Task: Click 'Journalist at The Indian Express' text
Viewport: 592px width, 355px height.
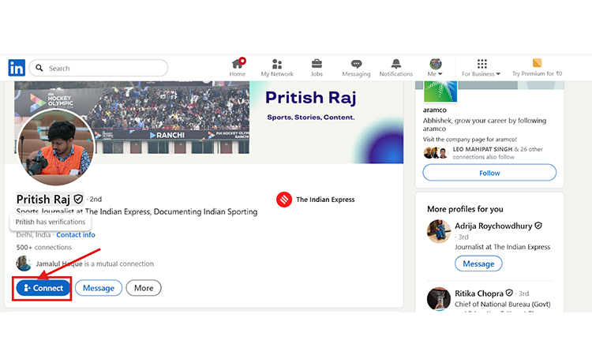Action: (503, 247)
